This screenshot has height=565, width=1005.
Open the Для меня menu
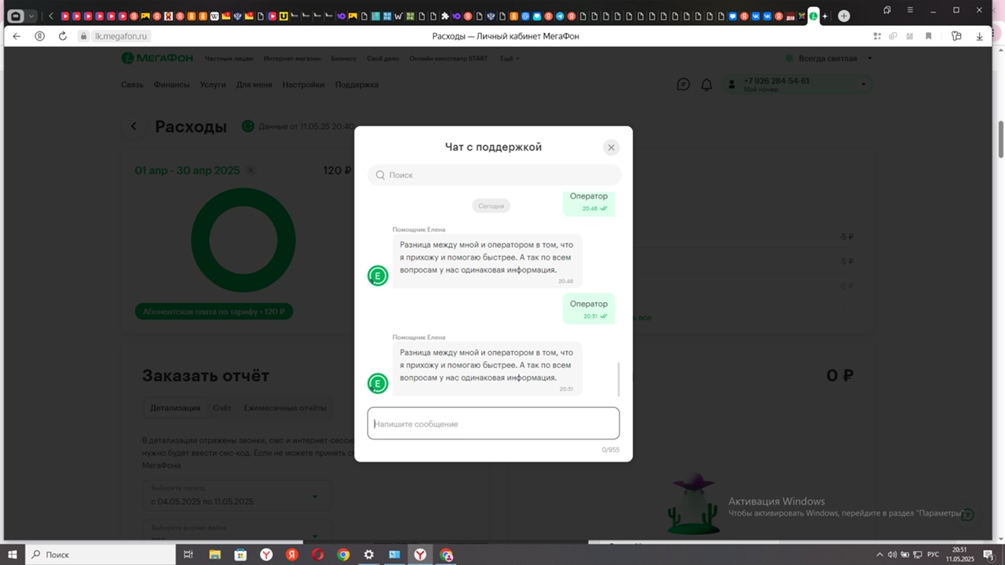point(254,85)
